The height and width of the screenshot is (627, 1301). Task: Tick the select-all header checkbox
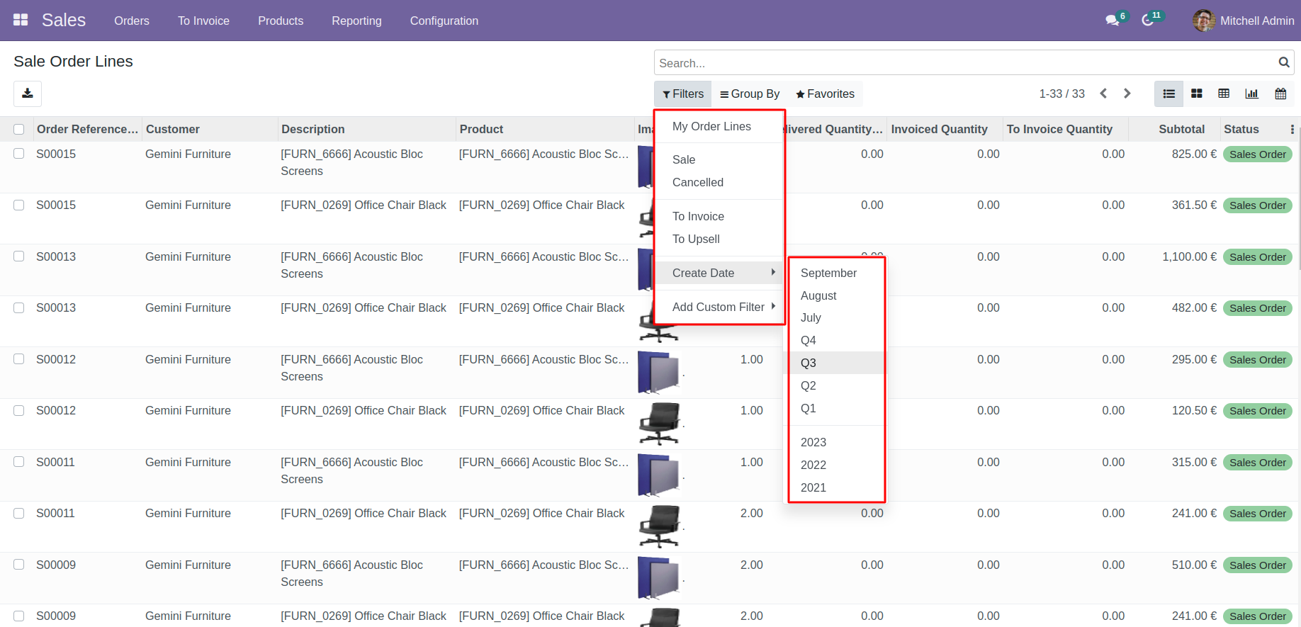(19, 129)
